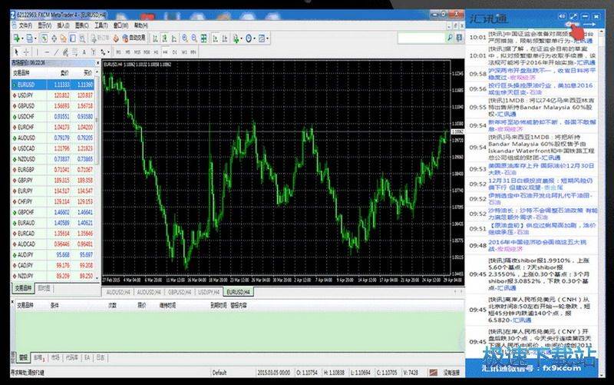Open the Periodicity clock dropdown

click(x=250, y=38)
